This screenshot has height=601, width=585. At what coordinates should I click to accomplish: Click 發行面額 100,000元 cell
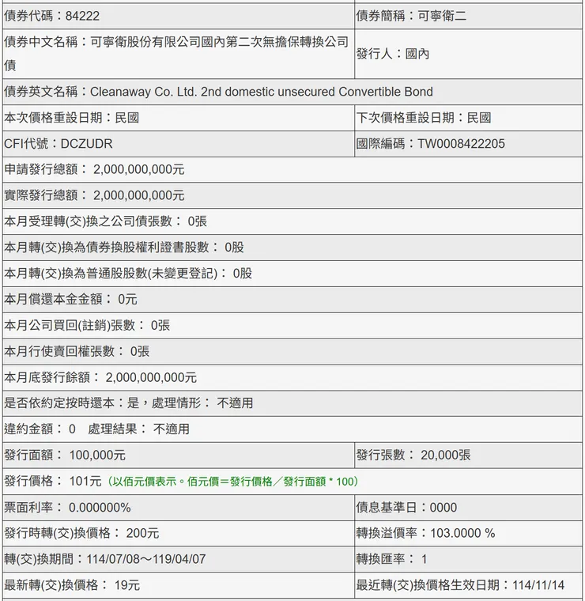(179, 455)
